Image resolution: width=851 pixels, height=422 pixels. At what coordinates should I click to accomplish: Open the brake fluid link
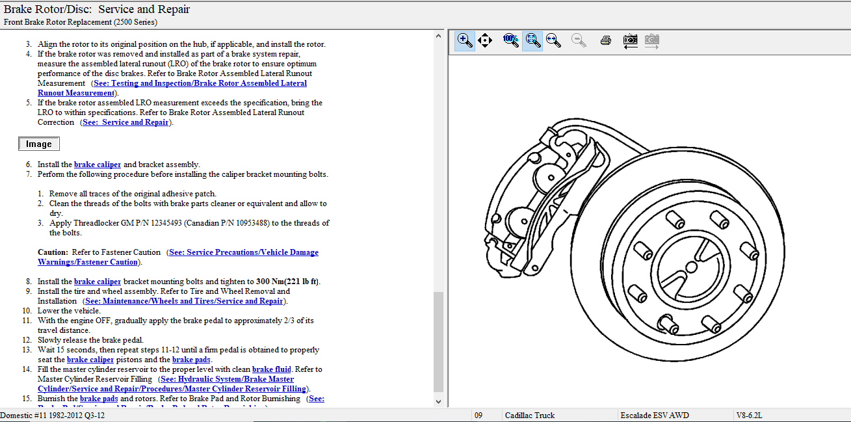tap(272, 369)
